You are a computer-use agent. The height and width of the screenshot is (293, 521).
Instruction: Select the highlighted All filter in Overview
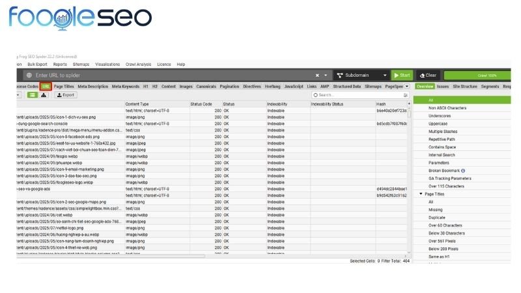462,100
